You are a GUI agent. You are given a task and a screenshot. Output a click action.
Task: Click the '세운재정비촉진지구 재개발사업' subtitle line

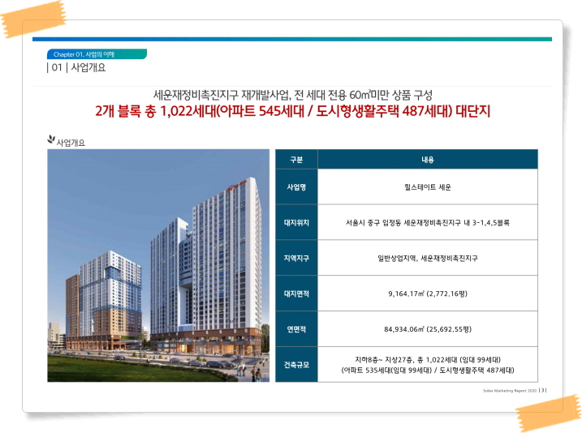[x=293, y=95]
